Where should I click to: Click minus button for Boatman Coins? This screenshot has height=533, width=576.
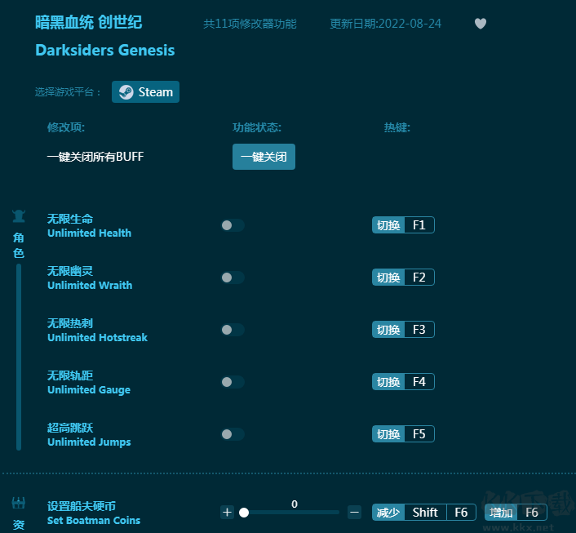pyautogui.click(x=354, y=512)
